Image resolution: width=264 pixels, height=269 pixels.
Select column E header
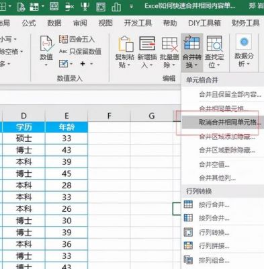click(x=67, y=116)
